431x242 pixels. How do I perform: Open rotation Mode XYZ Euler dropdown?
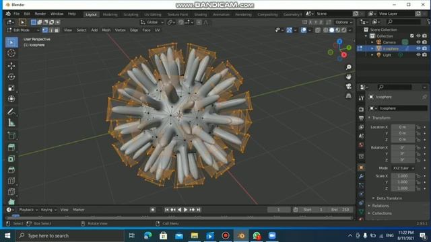coord(403,168)
